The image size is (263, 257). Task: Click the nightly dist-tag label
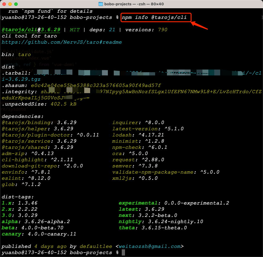[x=130, y=222]
